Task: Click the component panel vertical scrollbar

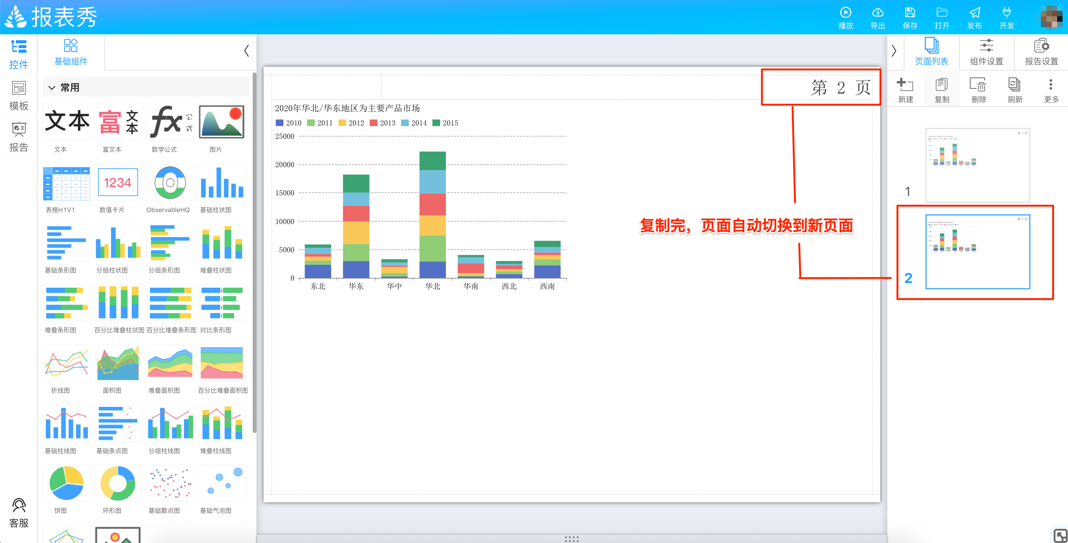Action: [x=254, y=253]
